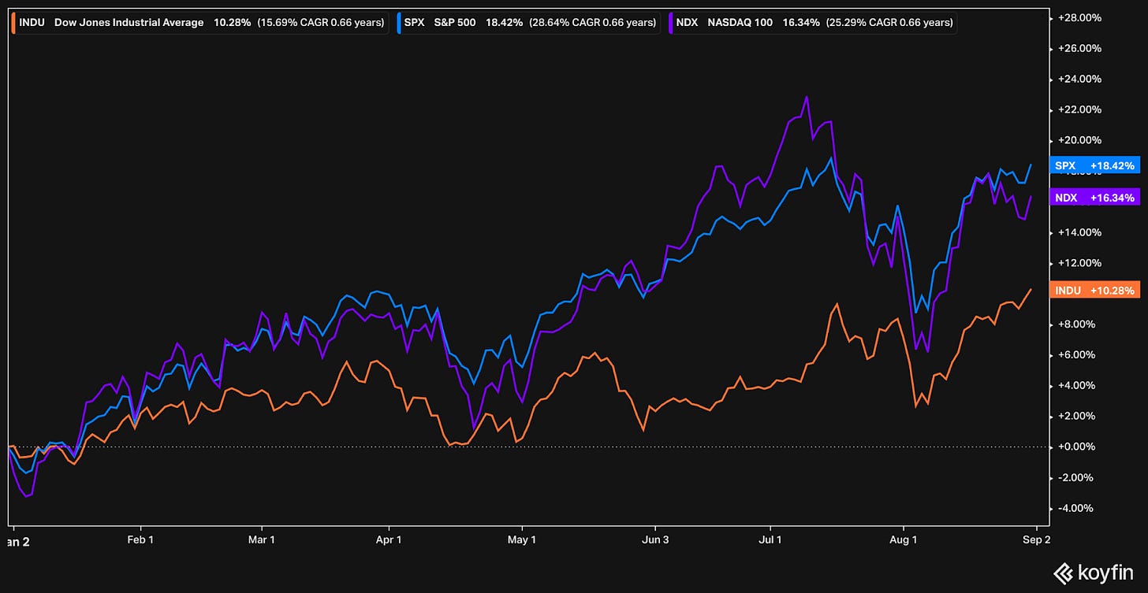Click the Aug 1 date label

click(903, 540)
